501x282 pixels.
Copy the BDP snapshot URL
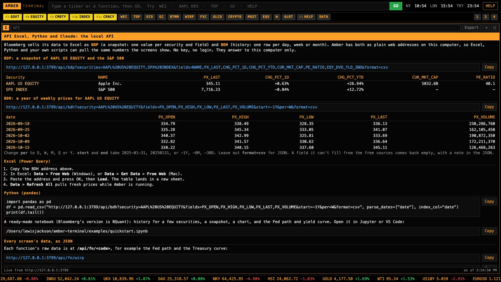[489, 67]
